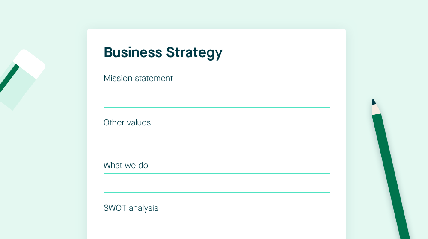Click the green pencil shaft
This screenshot has width=428, height=239.
pyautogui.click(x=391, y=176)
